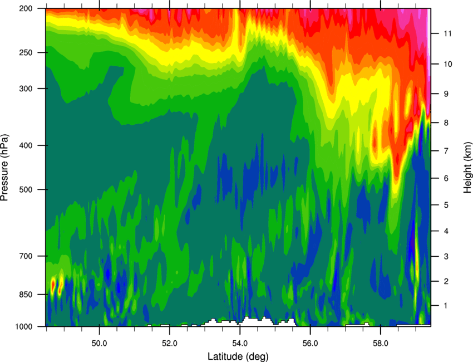The width and height of the screenshot is (473, 362).
Task: Click the 50.0 latitude tick label
Action: coord(100,344)
